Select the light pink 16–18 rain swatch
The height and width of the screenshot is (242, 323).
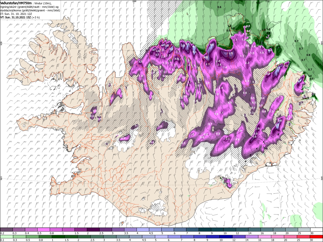click(264, 237)
